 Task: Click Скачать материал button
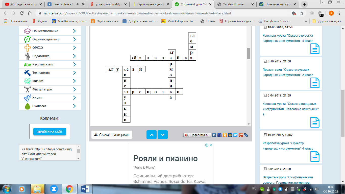click(x=112, y=135)
